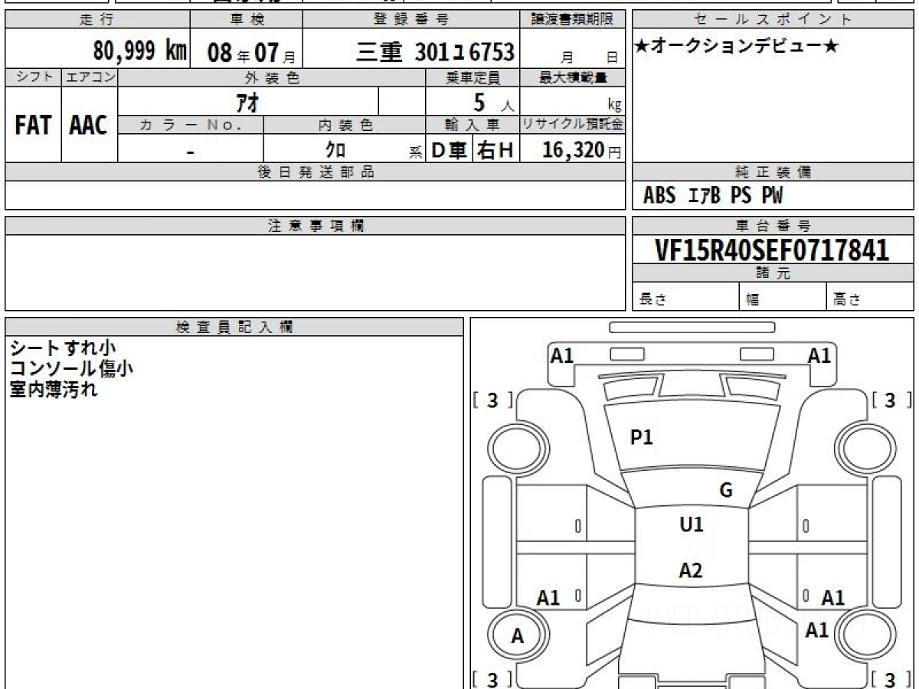Click the 登録番号 header

[412, 21]
